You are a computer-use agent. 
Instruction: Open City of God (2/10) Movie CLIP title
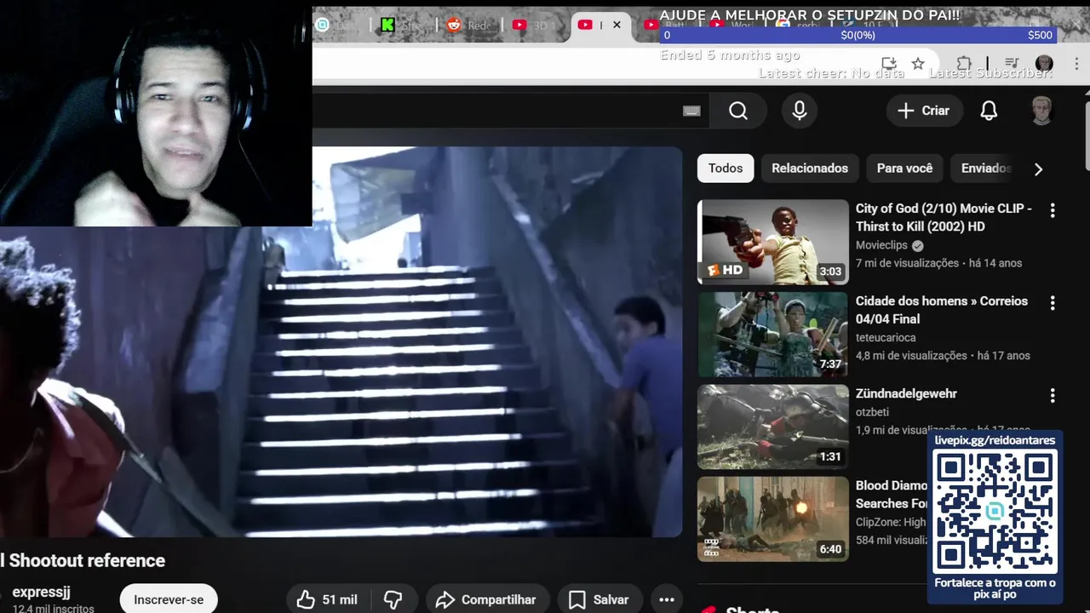coord(944,217)
